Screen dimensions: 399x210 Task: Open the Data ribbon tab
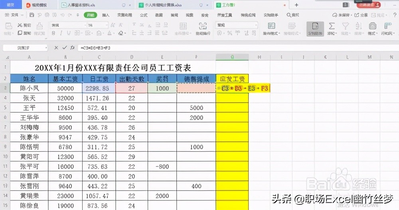pos(159,15)
